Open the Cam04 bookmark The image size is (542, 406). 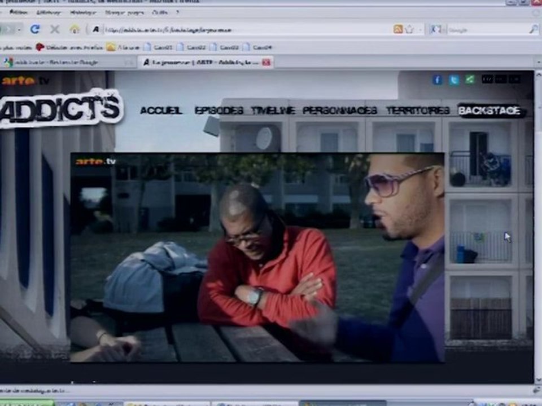[257, 47]
